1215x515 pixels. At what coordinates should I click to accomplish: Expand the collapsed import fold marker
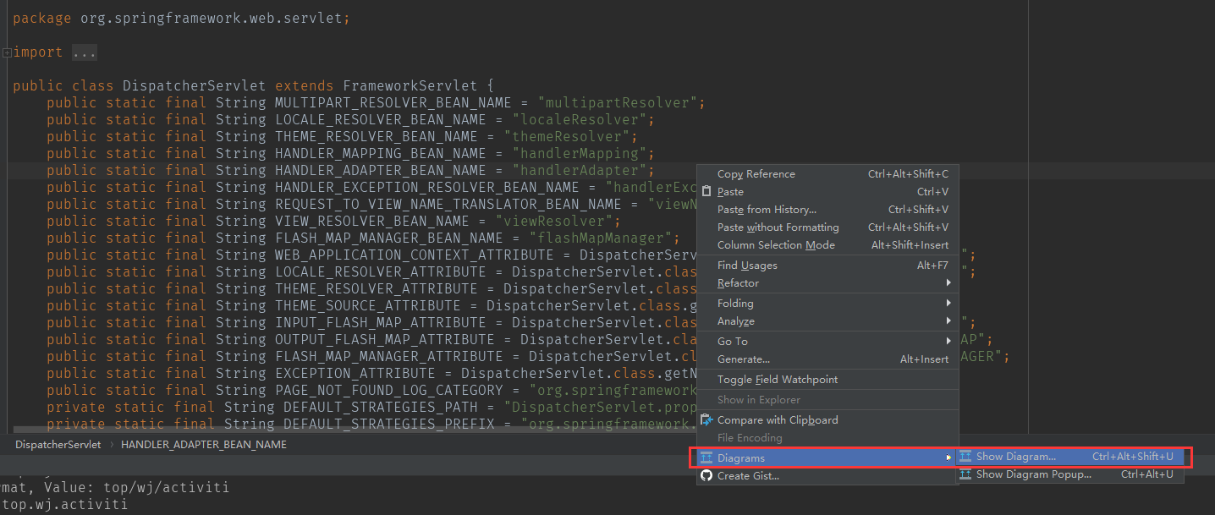pyautogui.click(x=7, y=52)
